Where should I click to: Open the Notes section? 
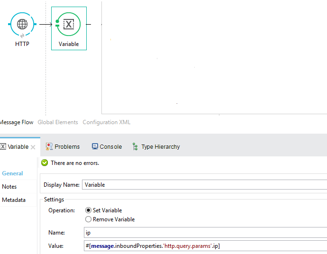pos(9,187)
